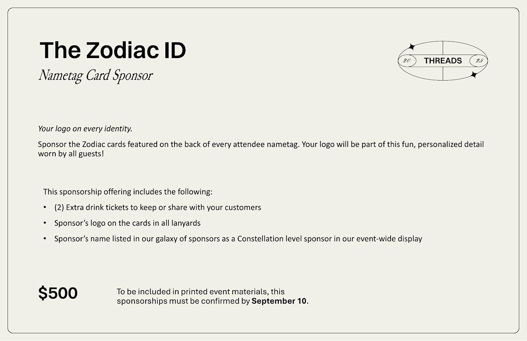Screen dimensions: 527x341
Task: Click the bold 'September 10' date
Action: pyautogui.click(x=279, y=301)
